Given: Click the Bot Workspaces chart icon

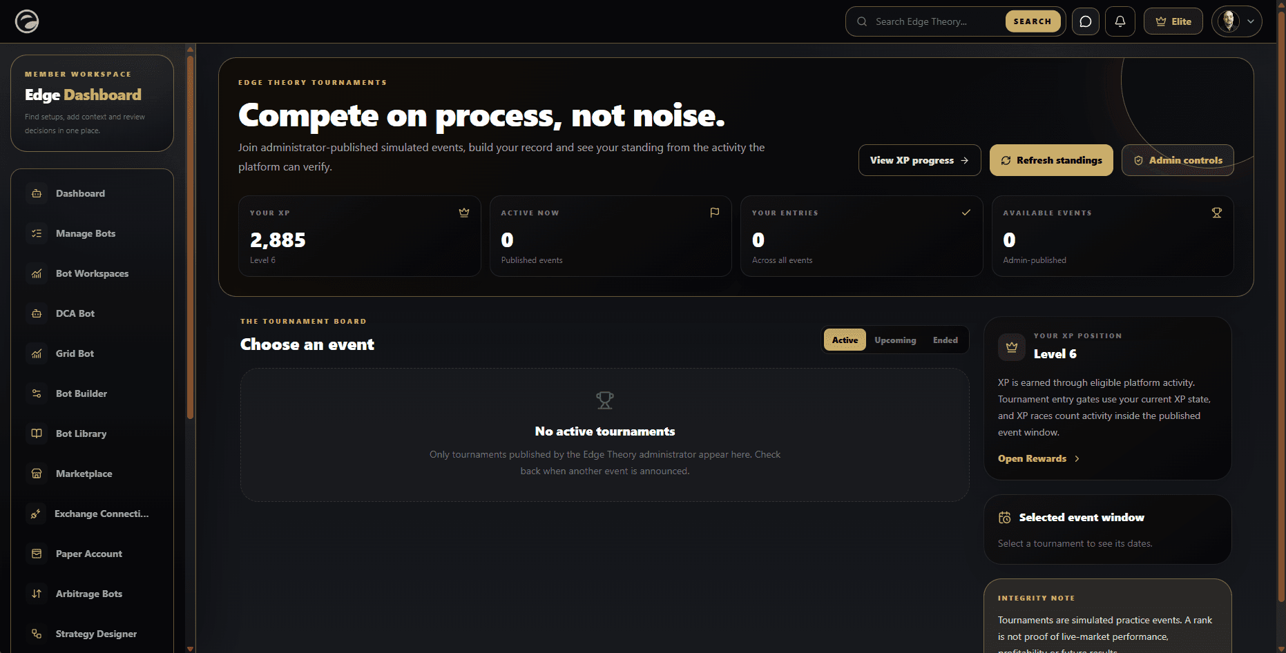Looking at the screenshot, I should click(x=37, y=273).
